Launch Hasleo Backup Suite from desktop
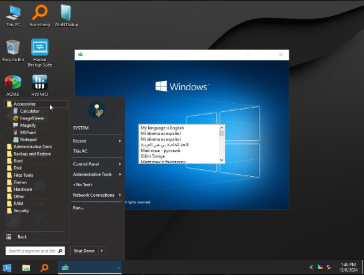The image size is (364, 275). pyautogui.click(x=39, y=53)
